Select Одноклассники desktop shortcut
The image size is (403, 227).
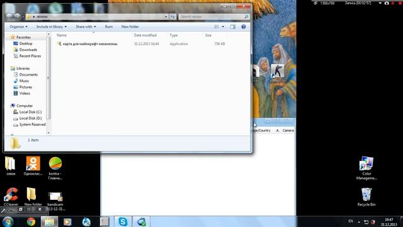tap(33, 166)
